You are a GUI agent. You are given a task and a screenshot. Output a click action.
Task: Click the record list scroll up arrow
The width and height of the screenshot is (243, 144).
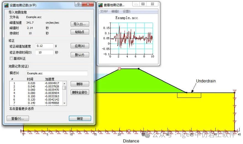tap(64, 83)
